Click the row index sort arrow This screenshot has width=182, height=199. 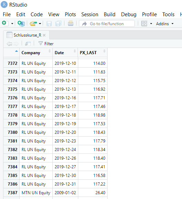coord(17,51)
